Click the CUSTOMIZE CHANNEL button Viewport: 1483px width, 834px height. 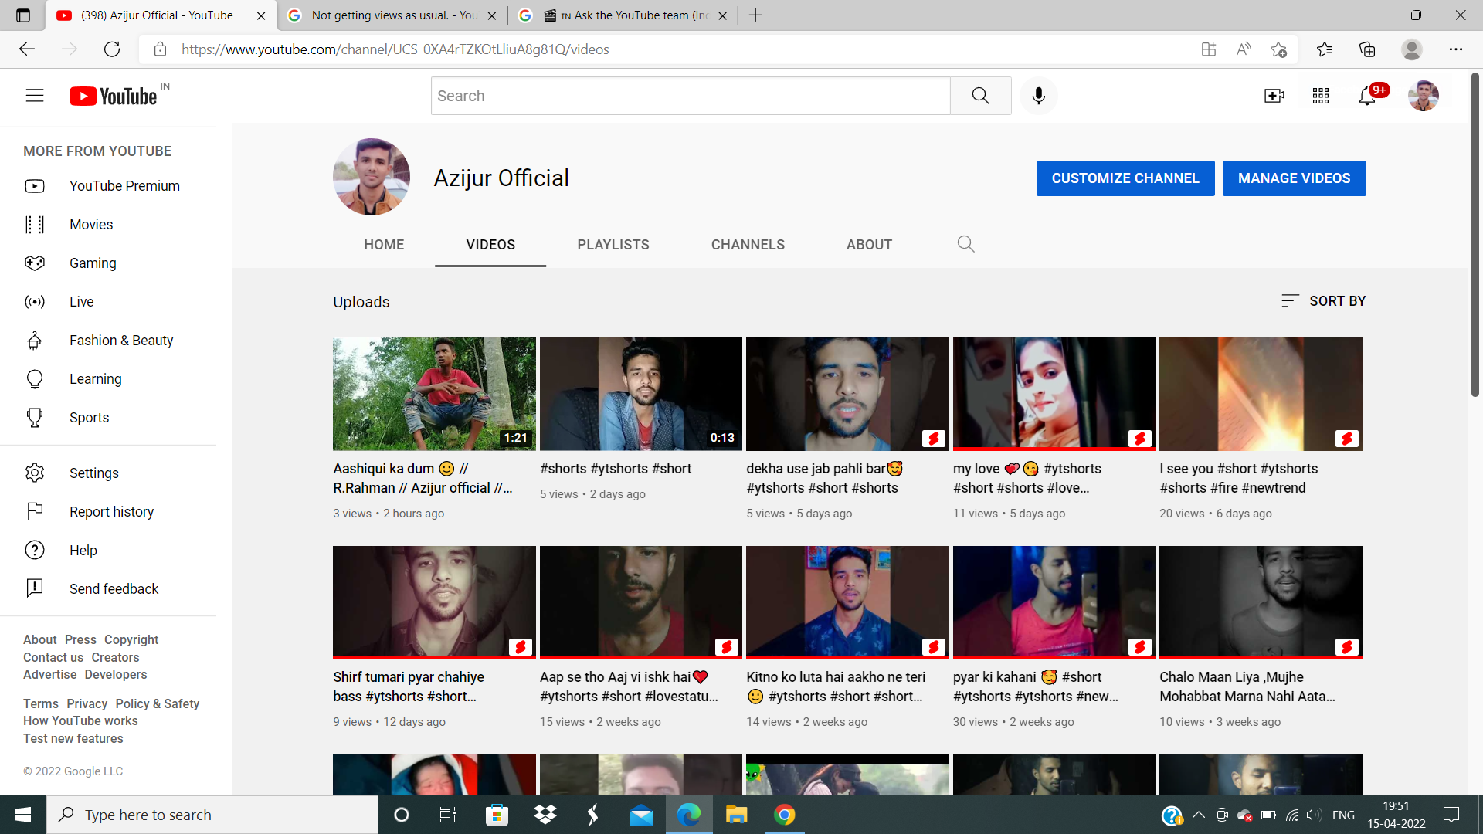click(1125, 178)
